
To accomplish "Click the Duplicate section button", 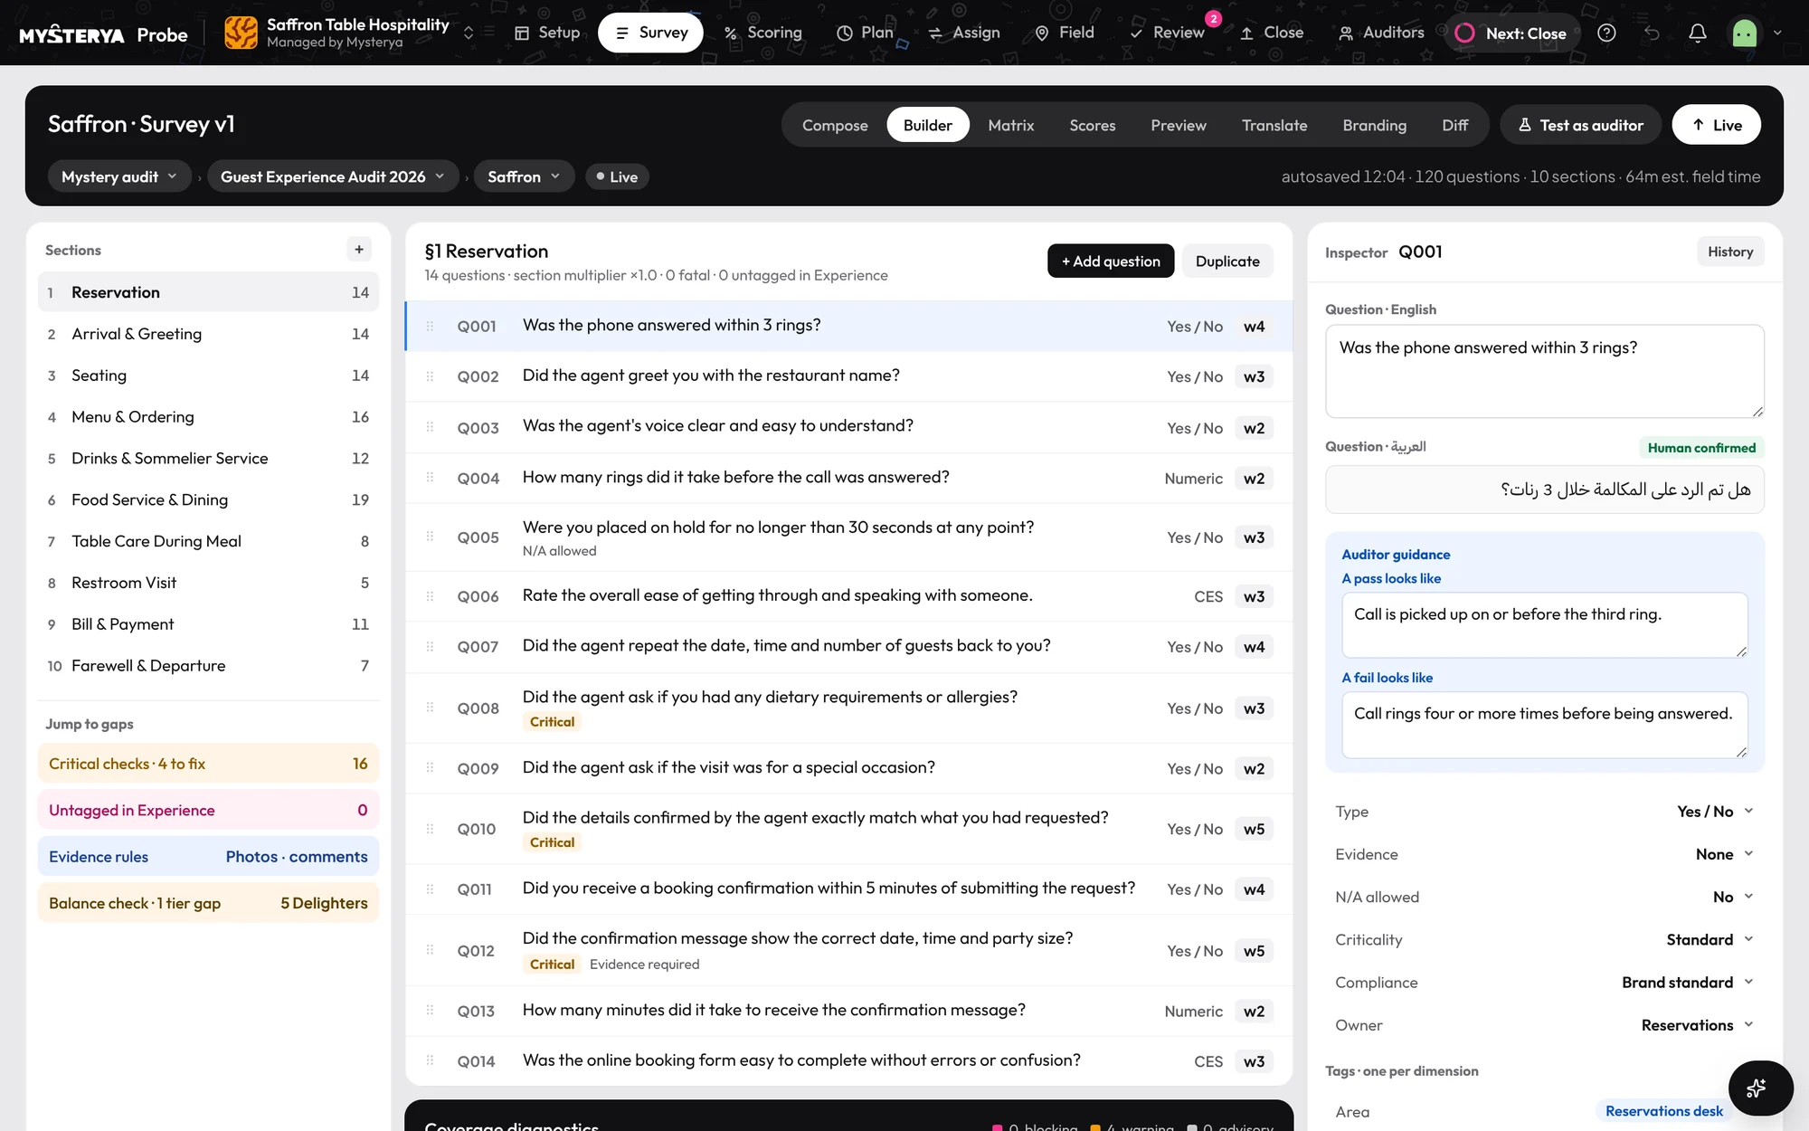I will (x=1227, y=261).
